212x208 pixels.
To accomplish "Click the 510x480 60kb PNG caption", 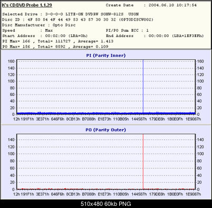I will [x=106, y=204].
